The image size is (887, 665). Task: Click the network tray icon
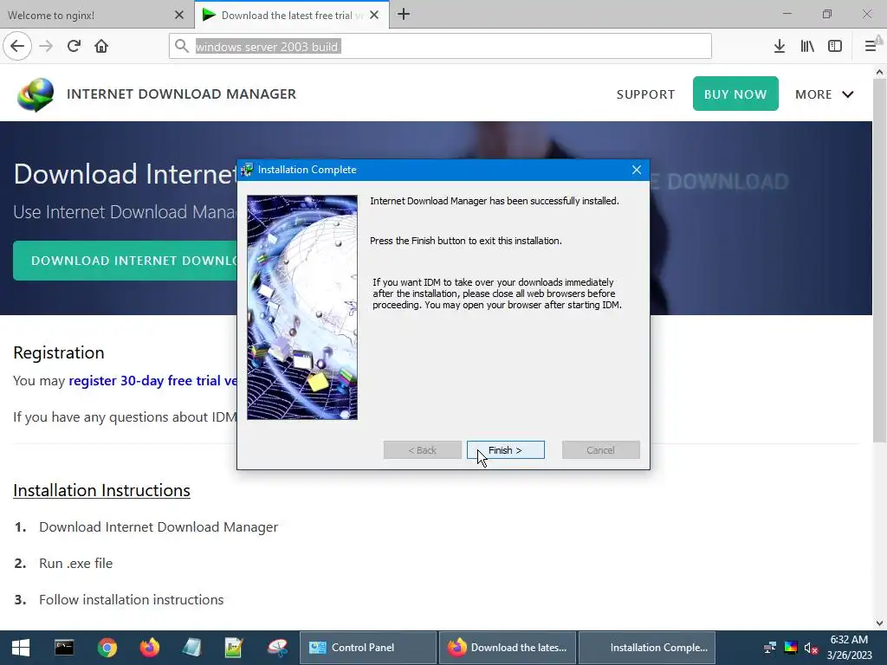pos(770,648)
